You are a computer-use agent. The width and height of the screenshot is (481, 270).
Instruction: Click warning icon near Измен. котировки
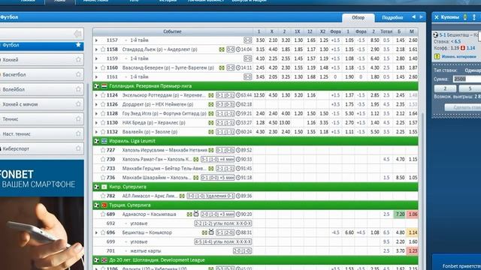click(x=437, y=56)
